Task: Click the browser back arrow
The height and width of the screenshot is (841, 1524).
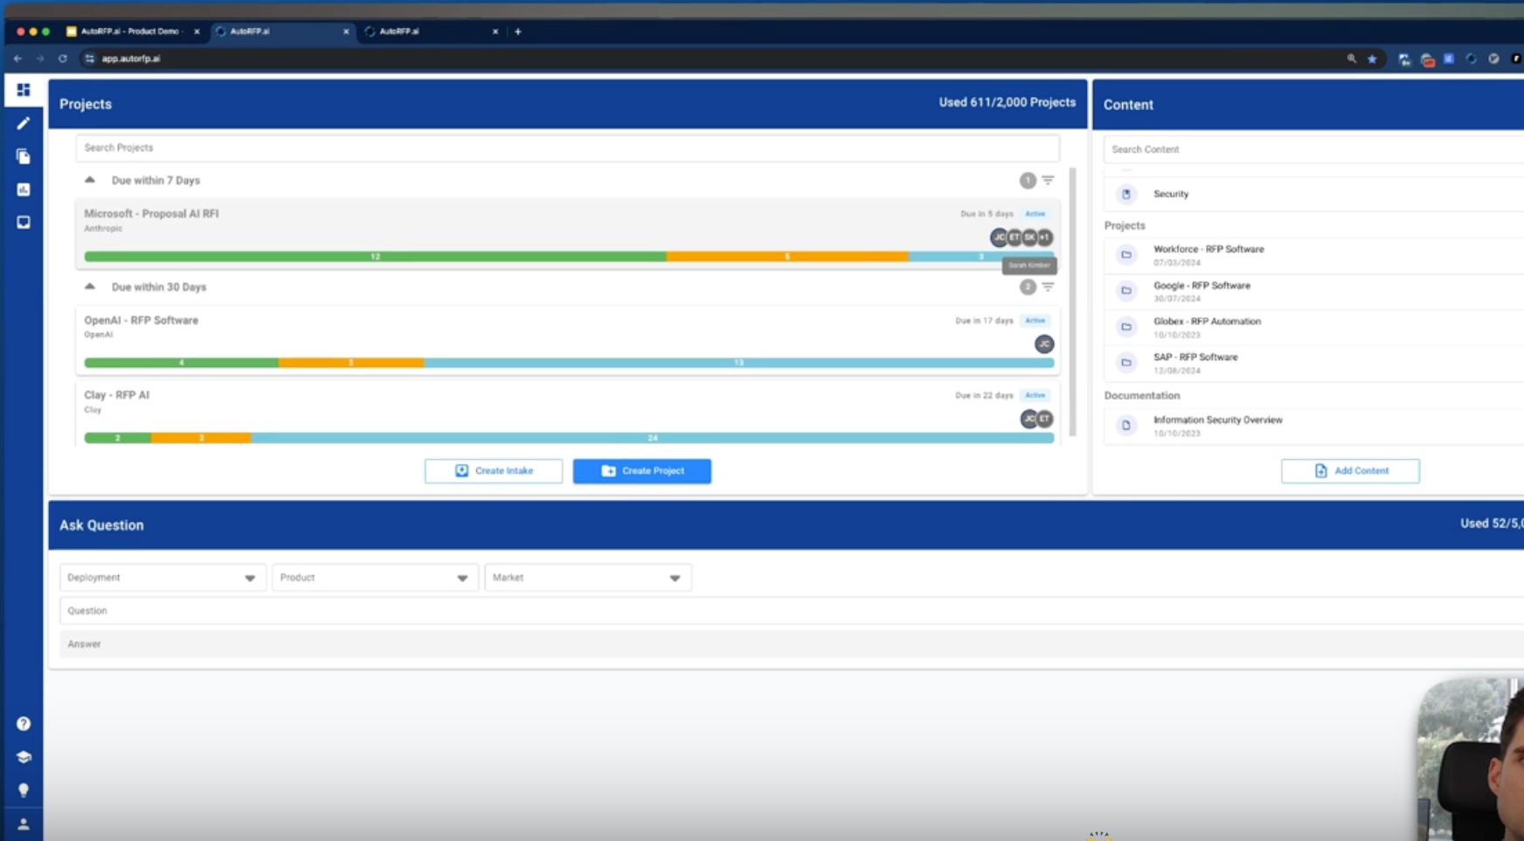Action: 17,59
